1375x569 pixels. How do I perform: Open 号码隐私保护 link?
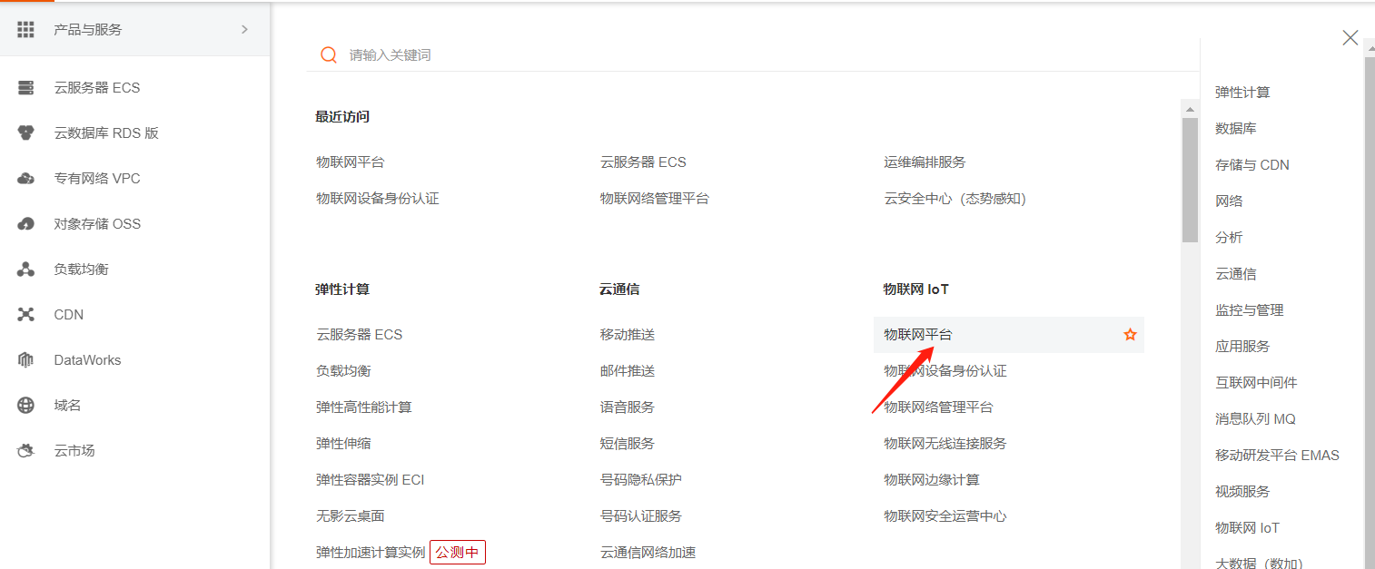pos(641,480)
